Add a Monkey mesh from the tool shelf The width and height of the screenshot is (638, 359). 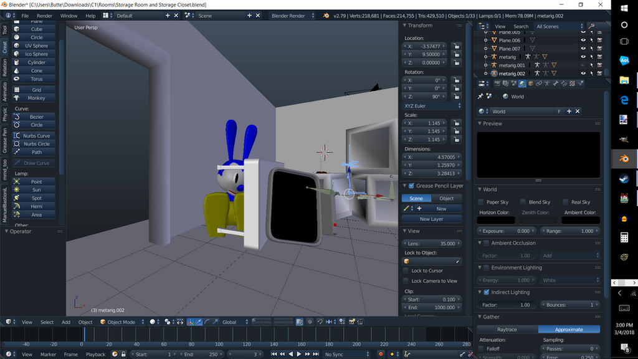click(34, 98)
